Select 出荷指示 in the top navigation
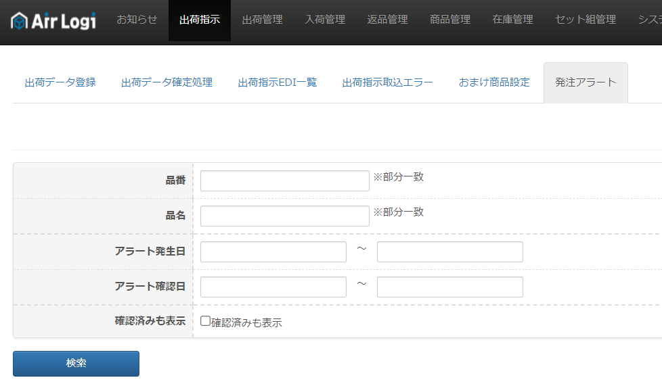Viewport: 662px width, 382px height. click(199, 20)
